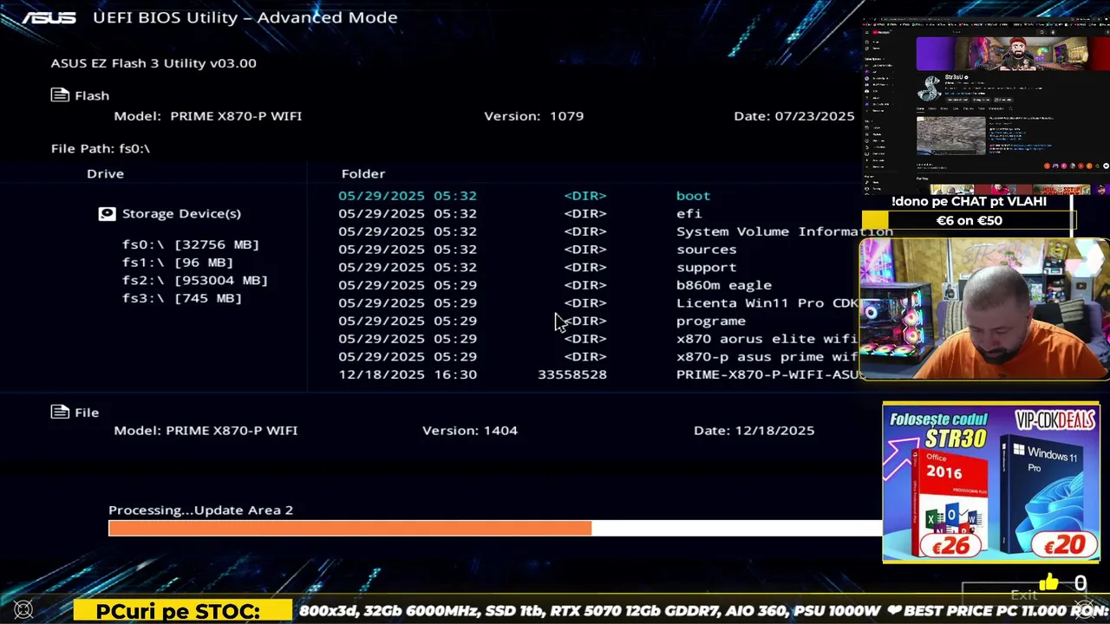Click the 12/18/2025 16:30 timestamp
Image resolution: width=1110 pixels, height=624 pixels.
(x=408, y=374)
